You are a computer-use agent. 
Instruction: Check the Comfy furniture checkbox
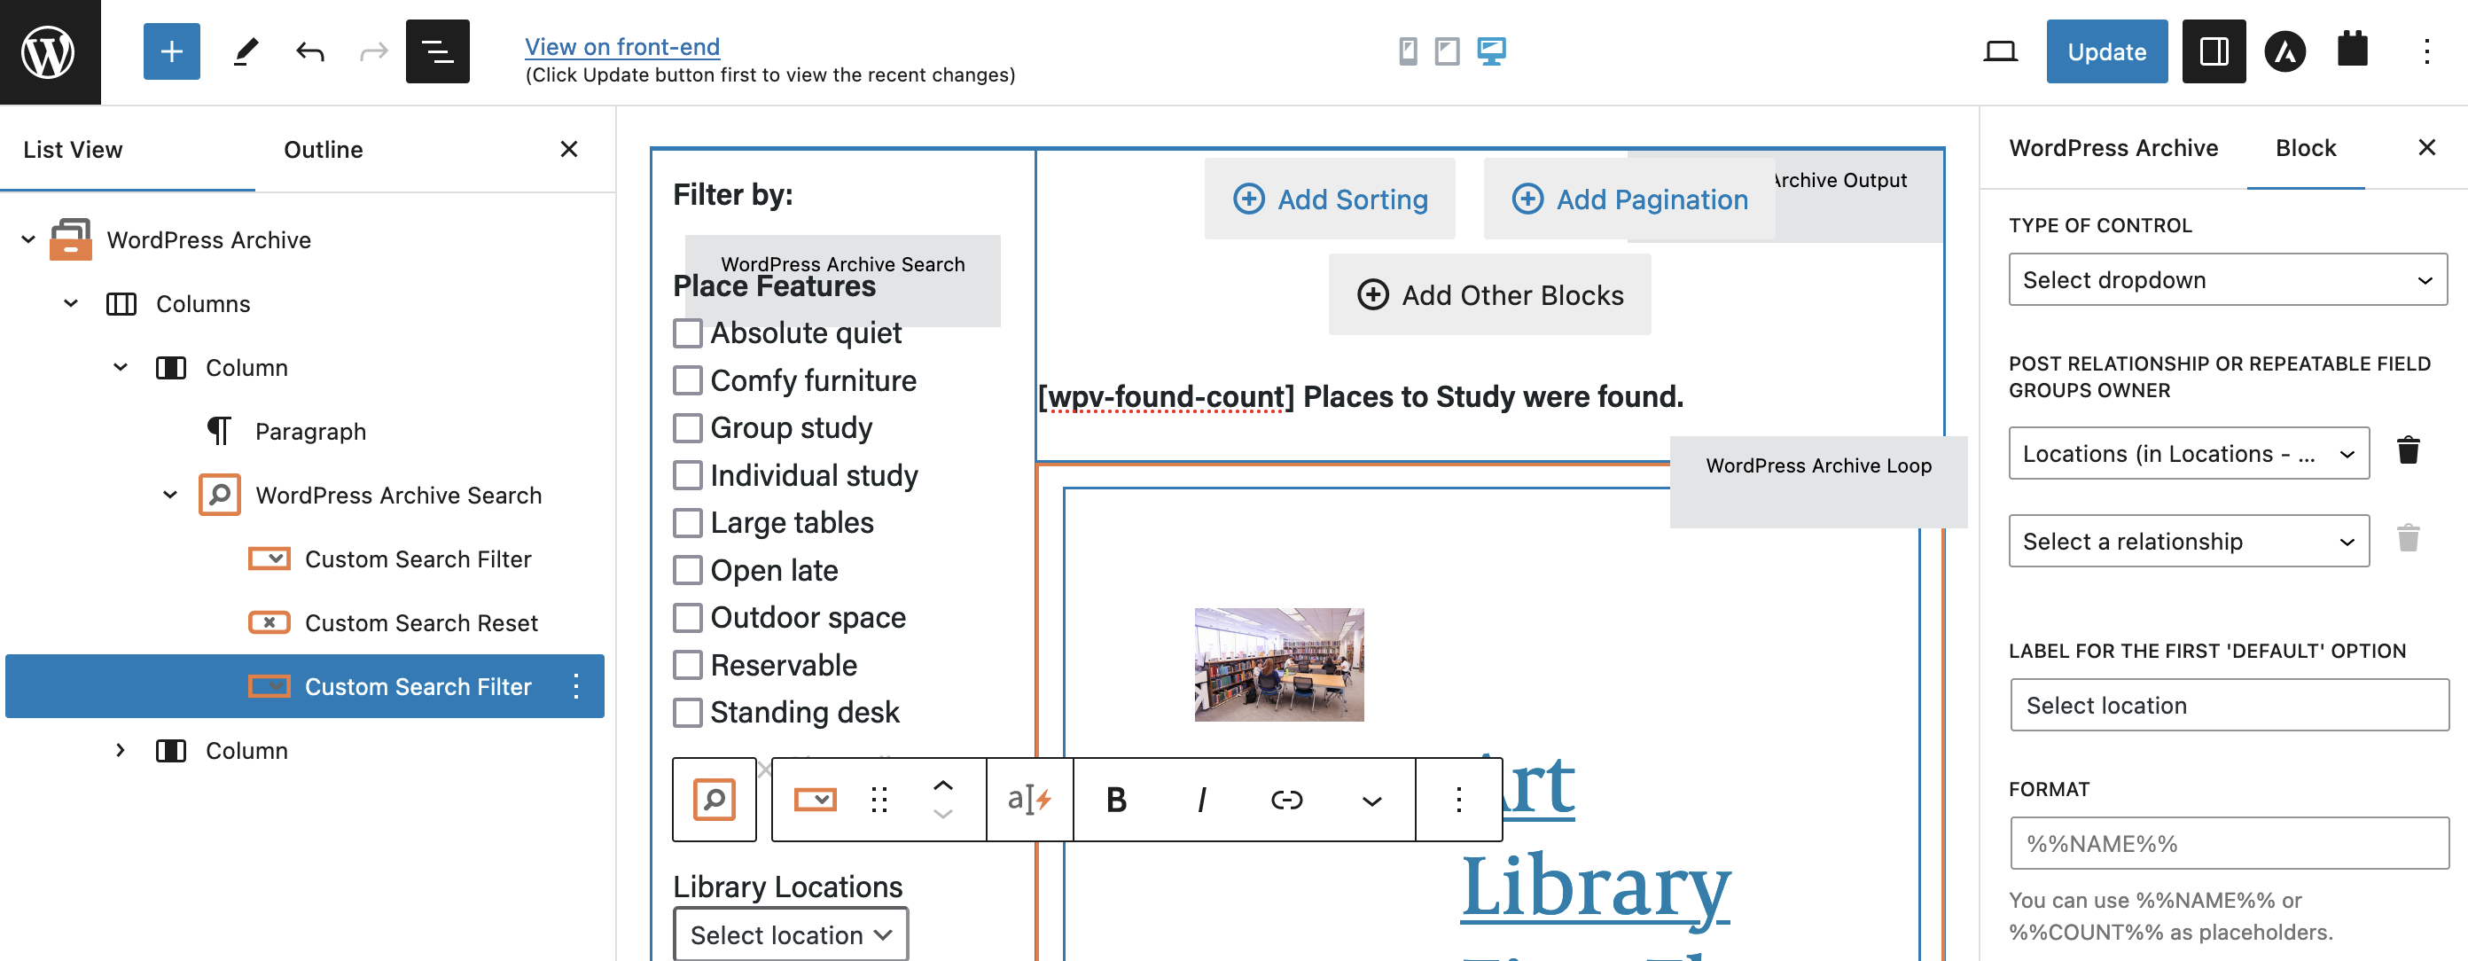tap(688, 380)
